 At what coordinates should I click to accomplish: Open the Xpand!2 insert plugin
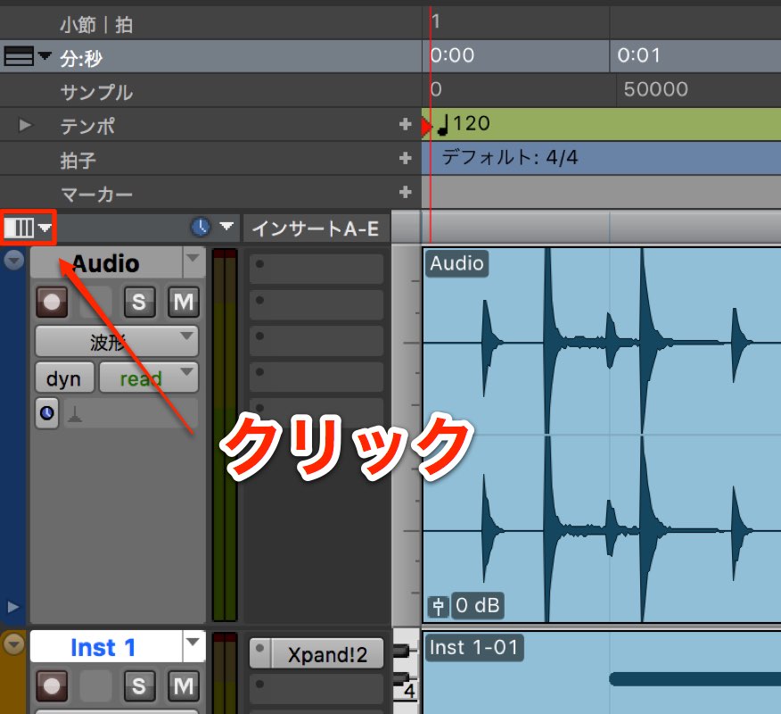coord(327,653)
